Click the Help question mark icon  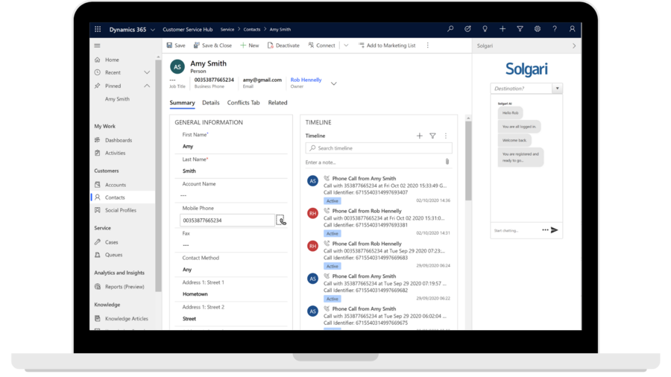click(x=555, y=29)
